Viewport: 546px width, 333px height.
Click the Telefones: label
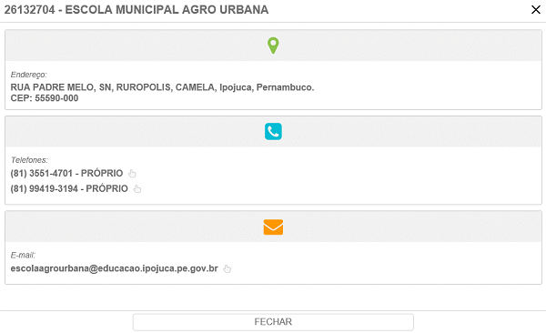point(29,160)
